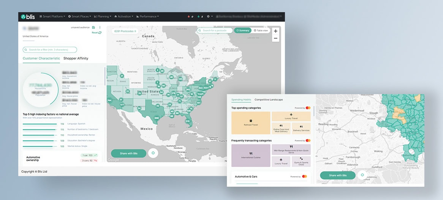Open the three-dot audience options menu

[100, 27]
